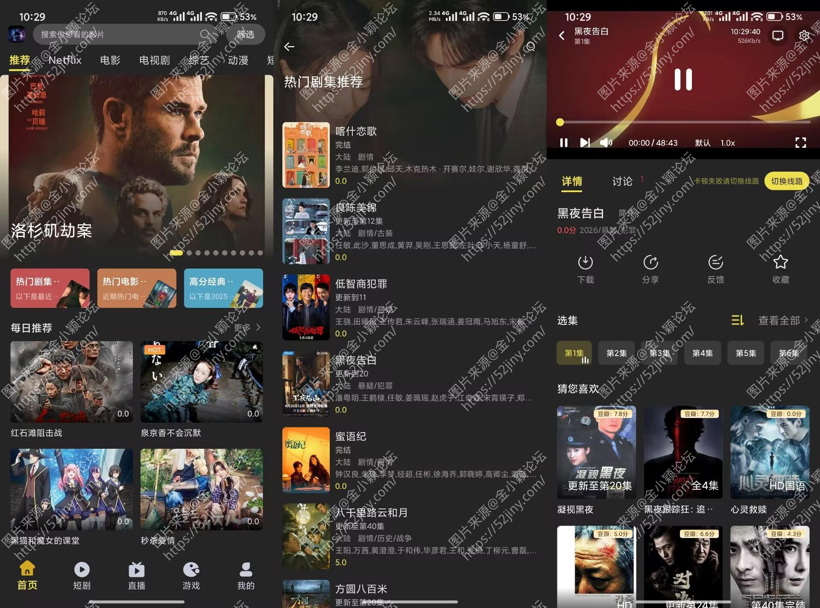Open 蜜语纪 in drama list

point(410,460)
